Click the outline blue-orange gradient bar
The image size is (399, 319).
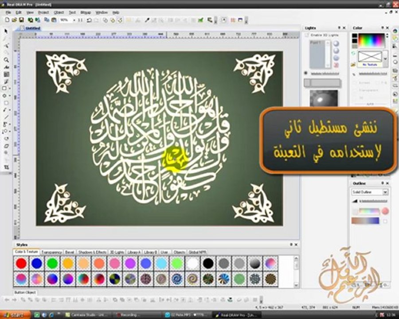click(365, 221)
